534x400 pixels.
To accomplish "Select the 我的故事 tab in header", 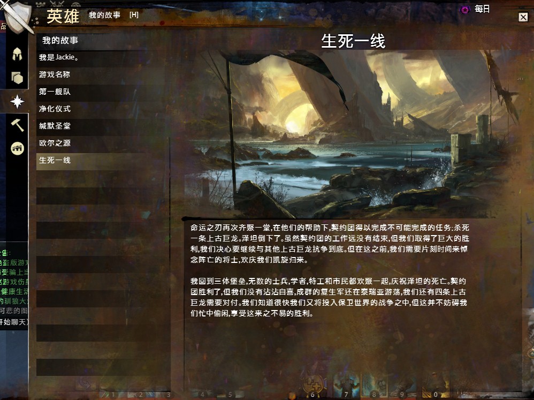I will [104, 15].
